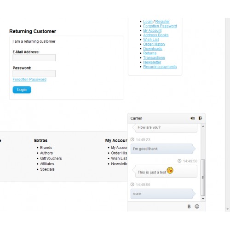Click the clock icon next to 14:49:56
Screen dimensions: 230x230
point(132,184)
